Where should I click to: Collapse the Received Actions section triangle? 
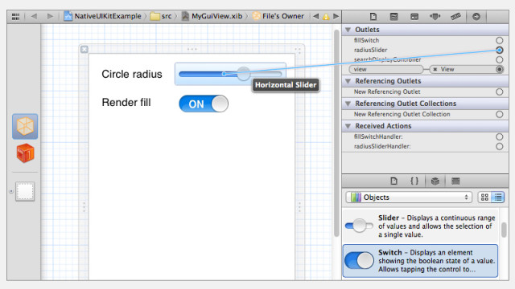[348, 126]
